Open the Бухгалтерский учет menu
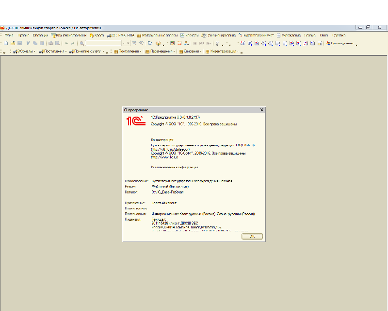Screen dimensions: 388x311 click(256, 35)
